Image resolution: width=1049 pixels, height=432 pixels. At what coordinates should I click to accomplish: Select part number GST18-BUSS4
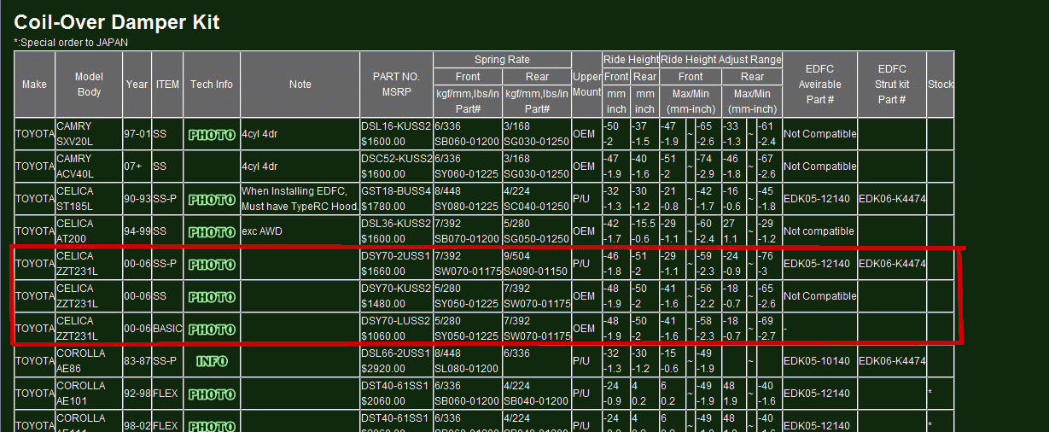coord(396,190)
